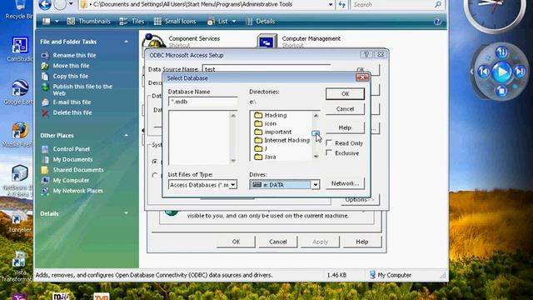Click the refresh button beside address bar
This screenshot has width=533, height=300.
(x=341, y=5)
